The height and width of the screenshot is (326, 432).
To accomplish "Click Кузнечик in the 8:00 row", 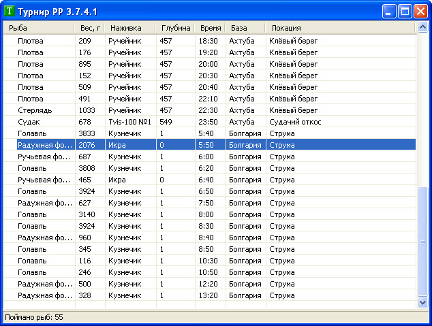I will (125, 214).
